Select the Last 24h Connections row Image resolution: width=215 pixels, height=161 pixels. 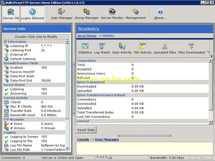point(142,117)
